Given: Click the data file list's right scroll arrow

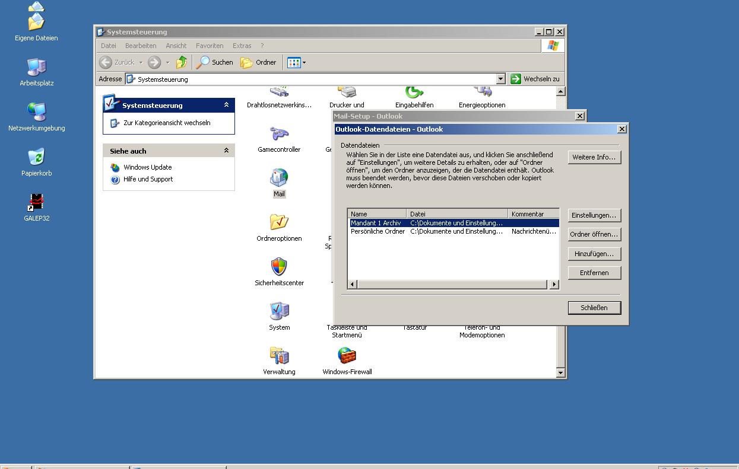Looking at the screenshot, I should [x=554, y=285].
